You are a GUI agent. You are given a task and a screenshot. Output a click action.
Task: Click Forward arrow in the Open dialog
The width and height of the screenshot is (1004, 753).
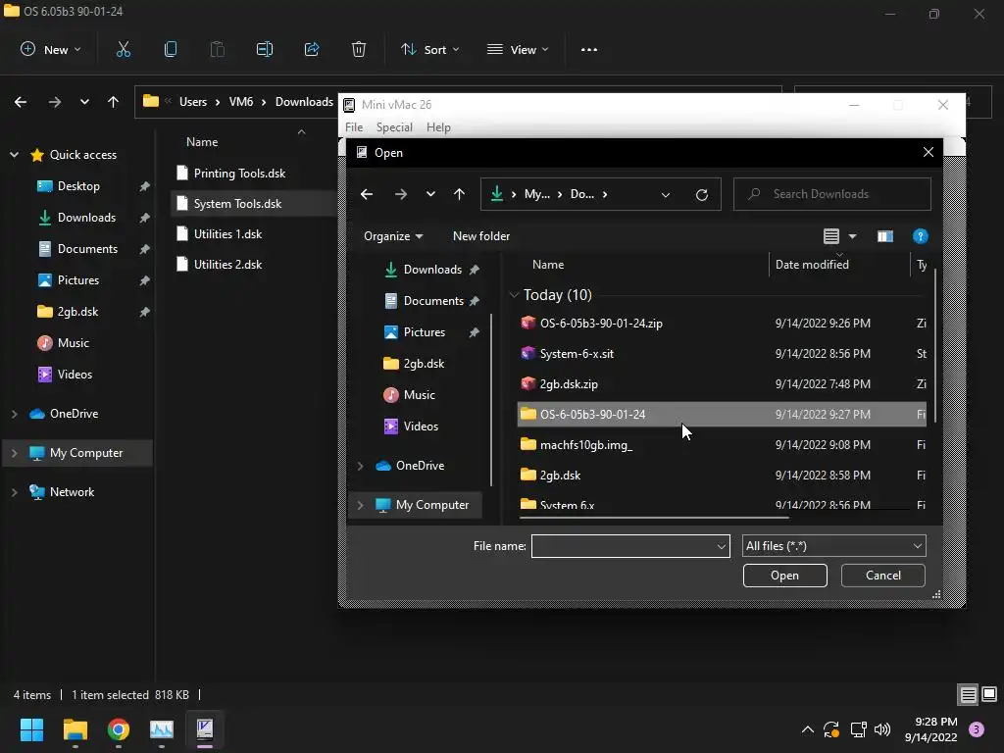[401, 194]
